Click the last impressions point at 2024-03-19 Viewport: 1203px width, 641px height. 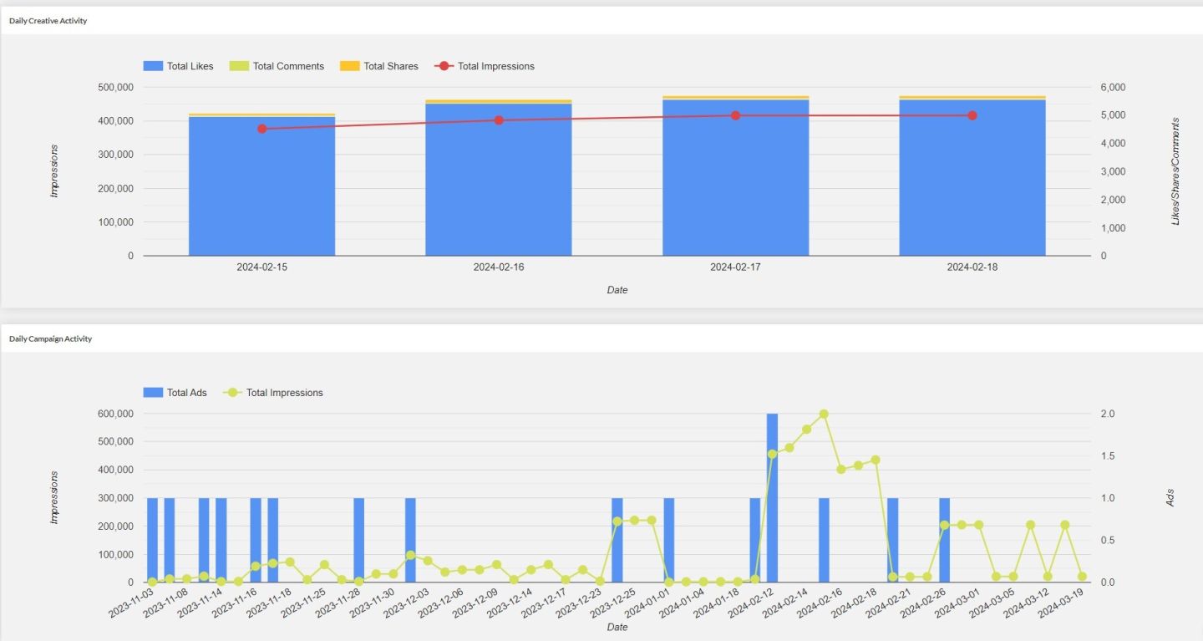tap(1082, 577)
